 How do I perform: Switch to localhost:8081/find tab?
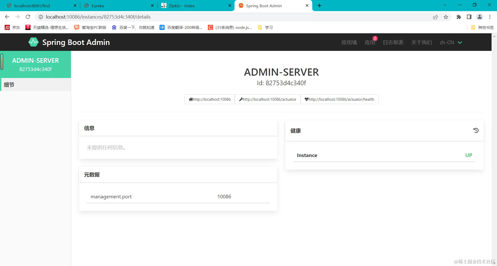(x=41, y=5)
